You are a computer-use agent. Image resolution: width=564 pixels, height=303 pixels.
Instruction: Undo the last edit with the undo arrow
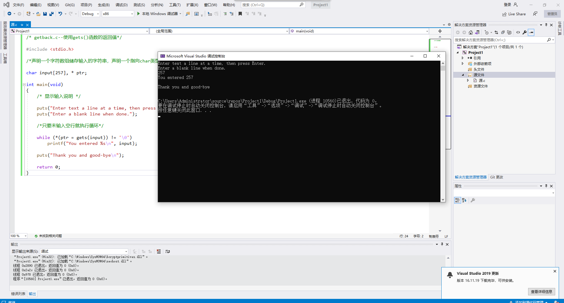[60, 14]
